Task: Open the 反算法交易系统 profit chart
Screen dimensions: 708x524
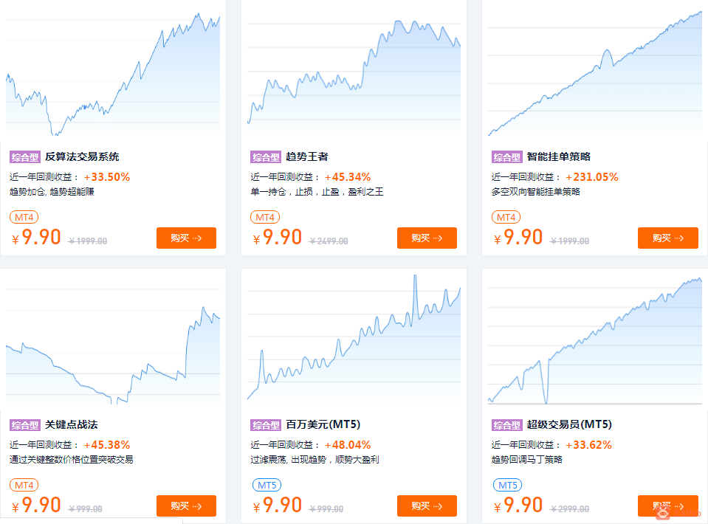Action: [x=113, y=72]
